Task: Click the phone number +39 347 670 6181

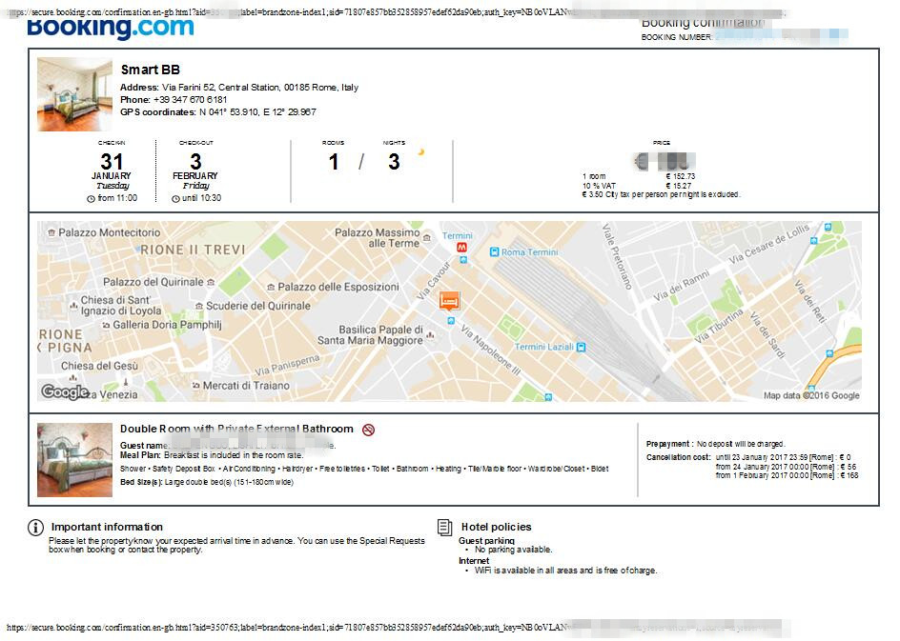Action: pos(190,100)
